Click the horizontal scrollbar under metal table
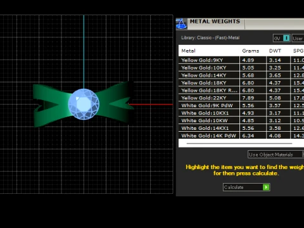The height and width of the screenshot is (228, 304). pyautogui.click(x=239, y=143)
